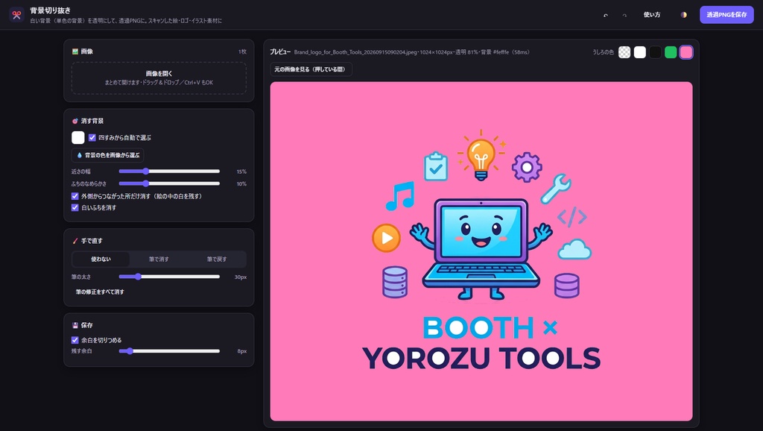Uncheck 四すみから自動で選ぶ checkbox
The width and height of the screenshot is (763, 431).
[92, 138]
